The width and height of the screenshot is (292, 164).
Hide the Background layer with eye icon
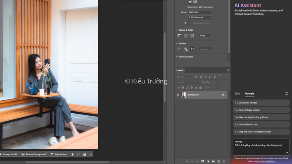tap(178, 95)
